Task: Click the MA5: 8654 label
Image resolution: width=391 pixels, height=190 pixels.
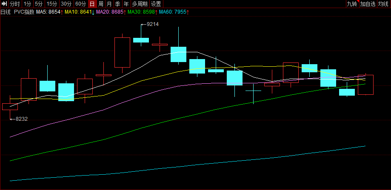Action: pos(49,12)
